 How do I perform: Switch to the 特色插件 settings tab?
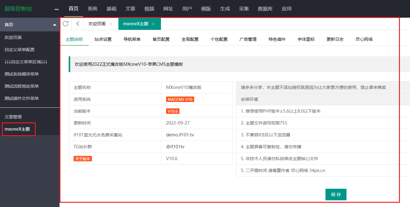pos(277,39)
